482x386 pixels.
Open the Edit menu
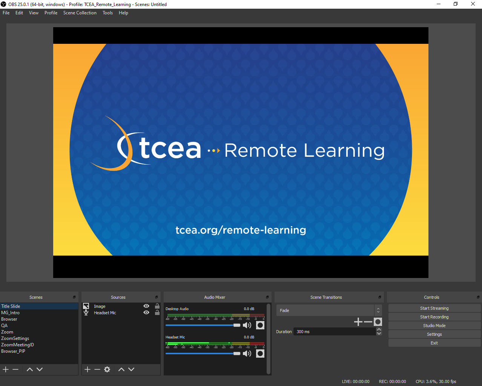[19, 13]
